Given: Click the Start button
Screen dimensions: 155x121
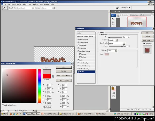Looking at the screenshot, I should tap(4, 114).
